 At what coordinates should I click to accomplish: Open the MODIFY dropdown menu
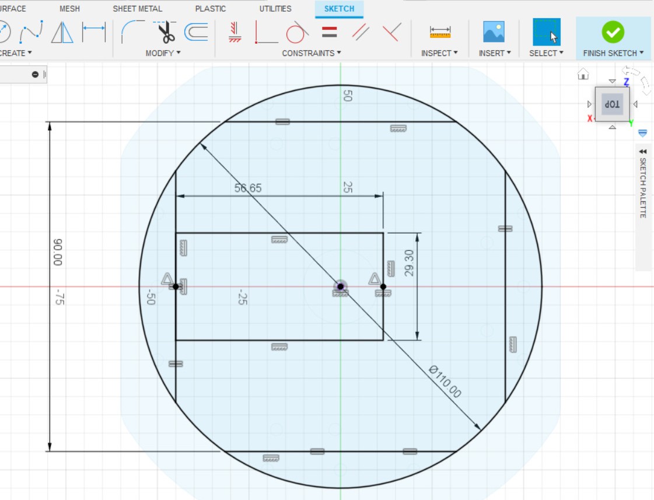[163, 53]
